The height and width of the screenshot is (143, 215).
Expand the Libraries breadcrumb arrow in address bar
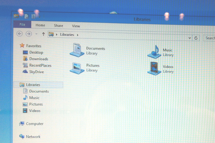78,35
